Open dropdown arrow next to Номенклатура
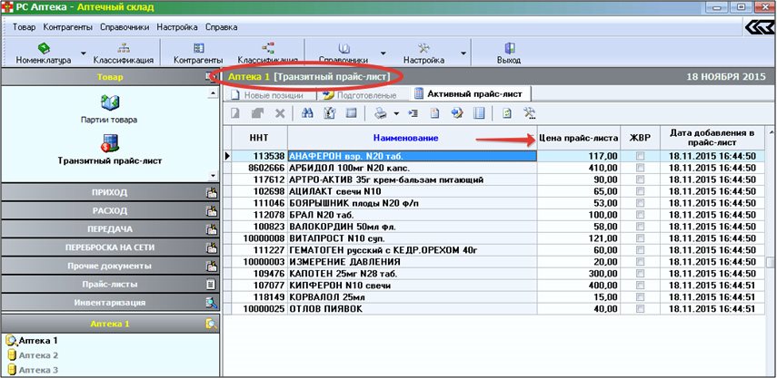Viewport: 777px width, 378px height. click(84, 53)
